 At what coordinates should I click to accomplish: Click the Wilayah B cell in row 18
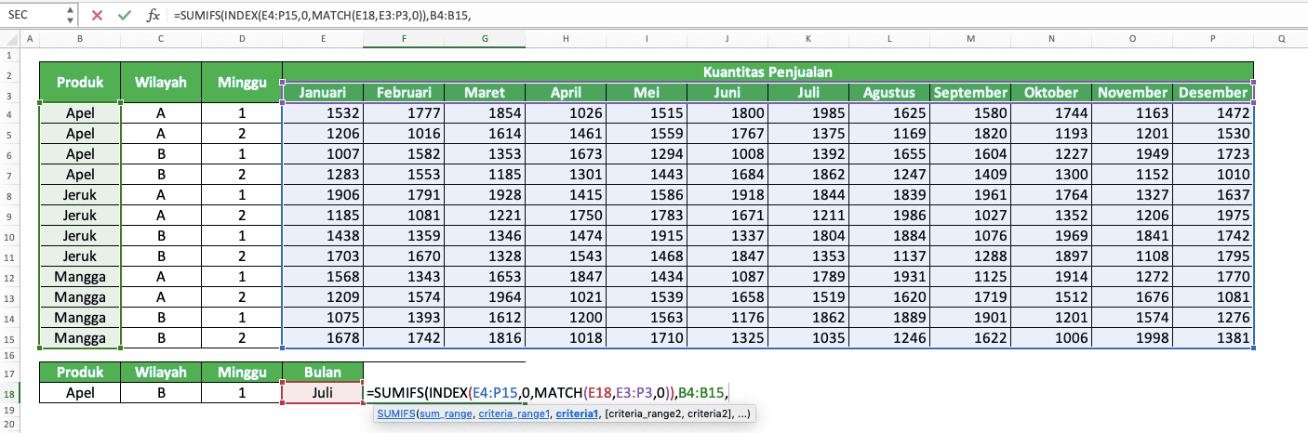click(x=161, y=392)
